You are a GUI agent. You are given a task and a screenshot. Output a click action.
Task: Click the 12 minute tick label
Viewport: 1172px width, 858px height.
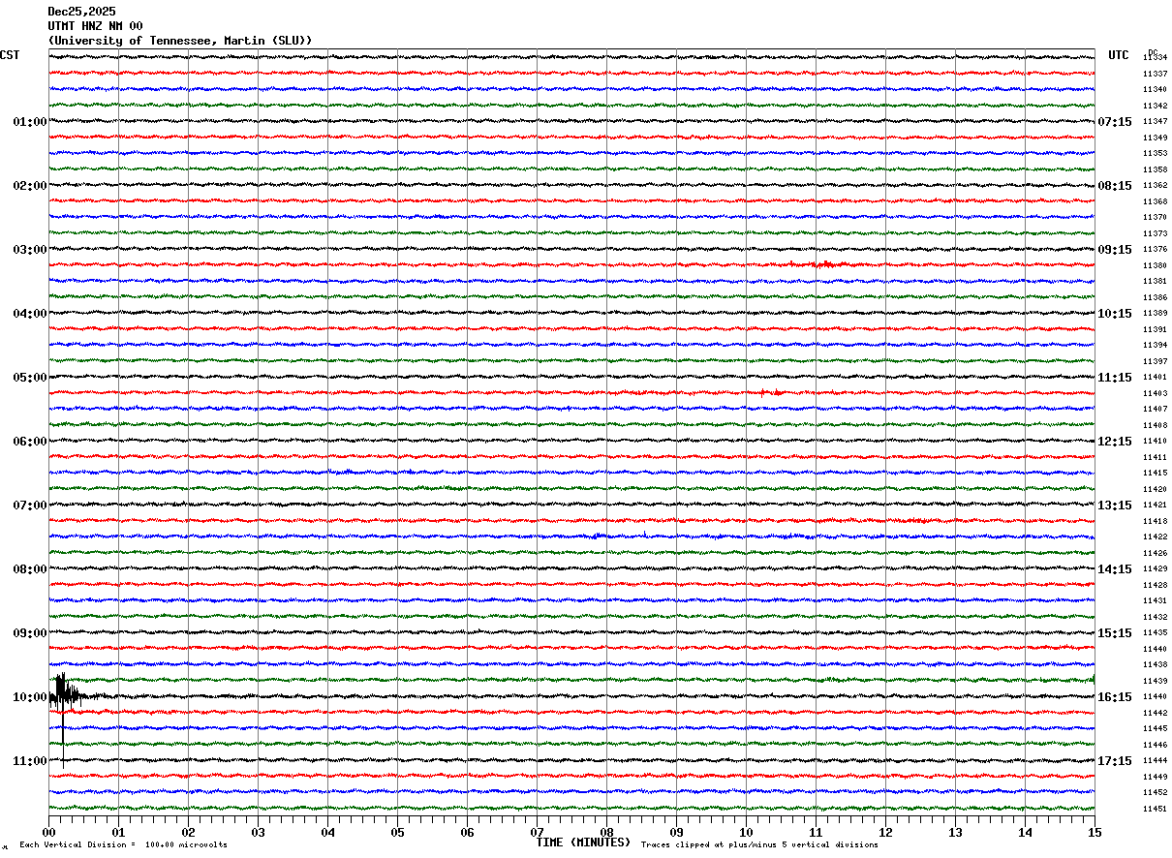[885, 833]
